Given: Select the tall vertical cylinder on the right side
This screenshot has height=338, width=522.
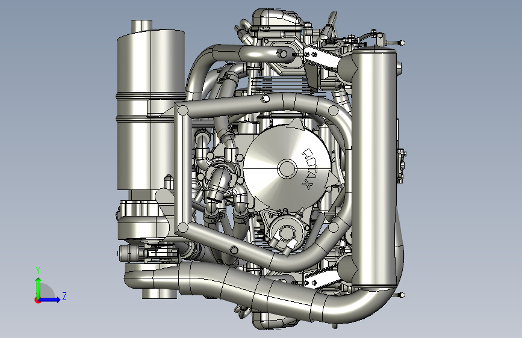Looking at the screenshot, I should (374, 167).
